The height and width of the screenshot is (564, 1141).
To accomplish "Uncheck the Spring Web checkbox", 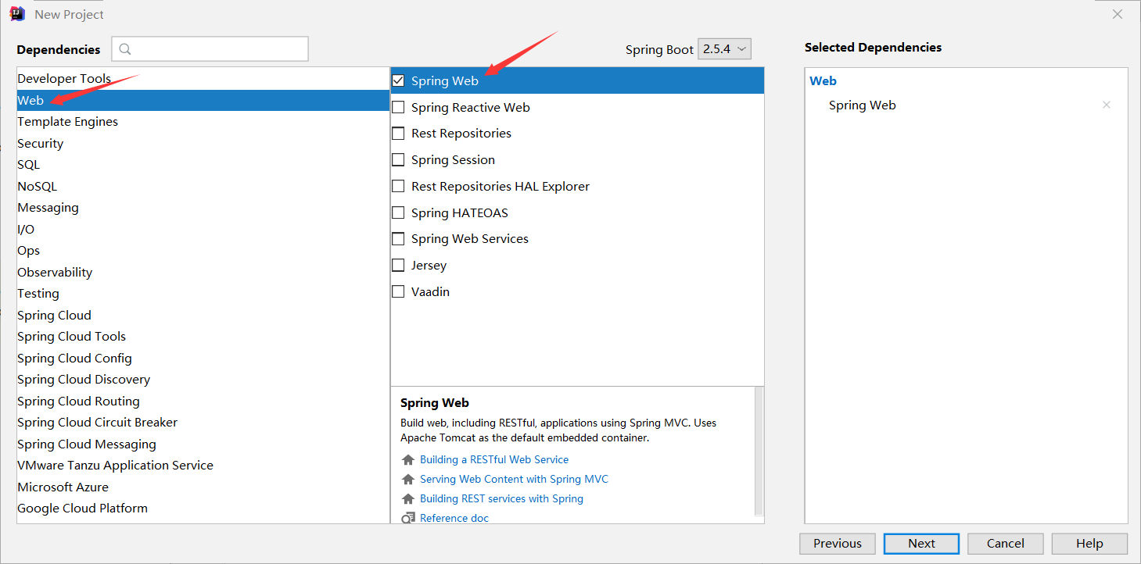I will tap(398, 80).
